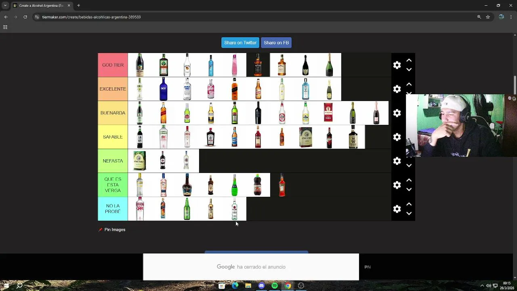Select orange Aperol bottle in QUE ES ESTA VERGA
517x291 pixels.
(282, 185)
